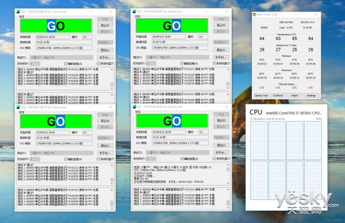Run XS Bench in Real Temp

[278, 96]
